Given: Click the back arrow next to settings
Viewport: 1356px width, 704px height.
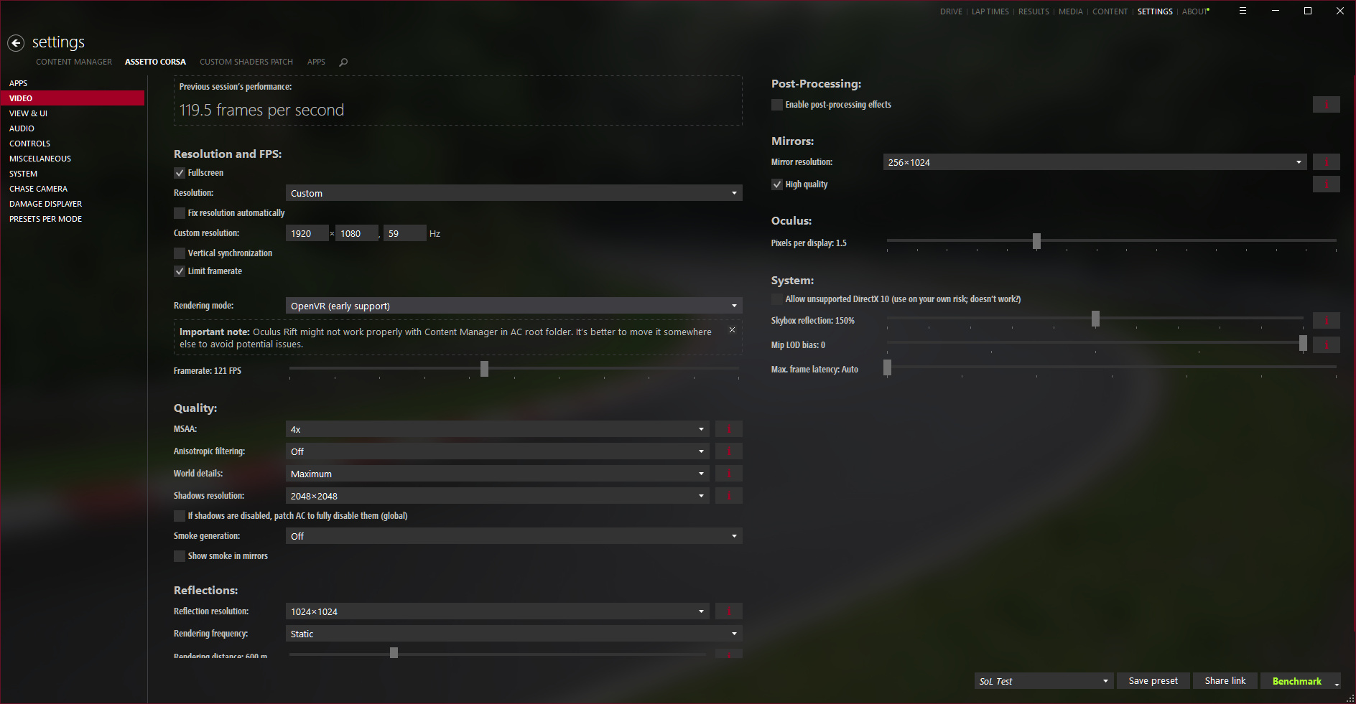Looking at the screenshot, I should [x=16, y=43].
